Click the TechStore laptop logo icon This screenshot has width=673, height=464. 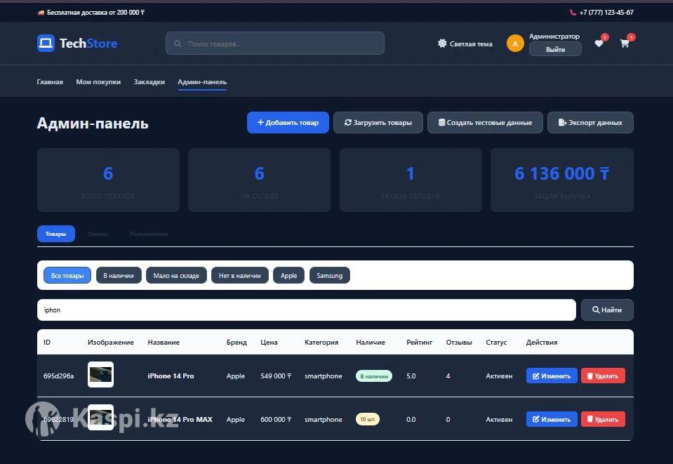pyautogui.click(x=46, y=44)
